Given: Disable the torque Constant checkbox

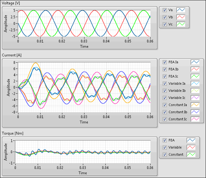Looking at the screenshot, I should [165, 154].
